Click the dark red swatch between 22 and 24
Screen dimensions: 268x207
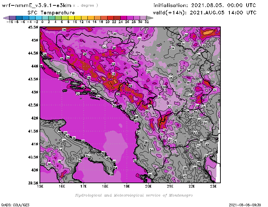tap(117, 18)
